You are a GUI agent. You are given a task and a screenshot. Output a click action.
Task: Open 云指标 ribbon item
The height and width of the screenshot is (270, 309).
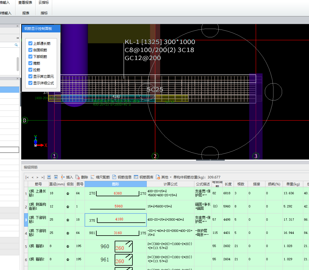44,3
